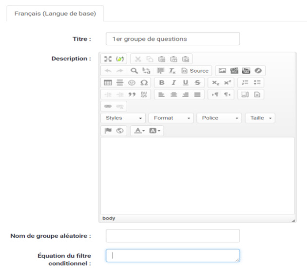Insert a smiley emoticon
307x268 pixels.
132,83
